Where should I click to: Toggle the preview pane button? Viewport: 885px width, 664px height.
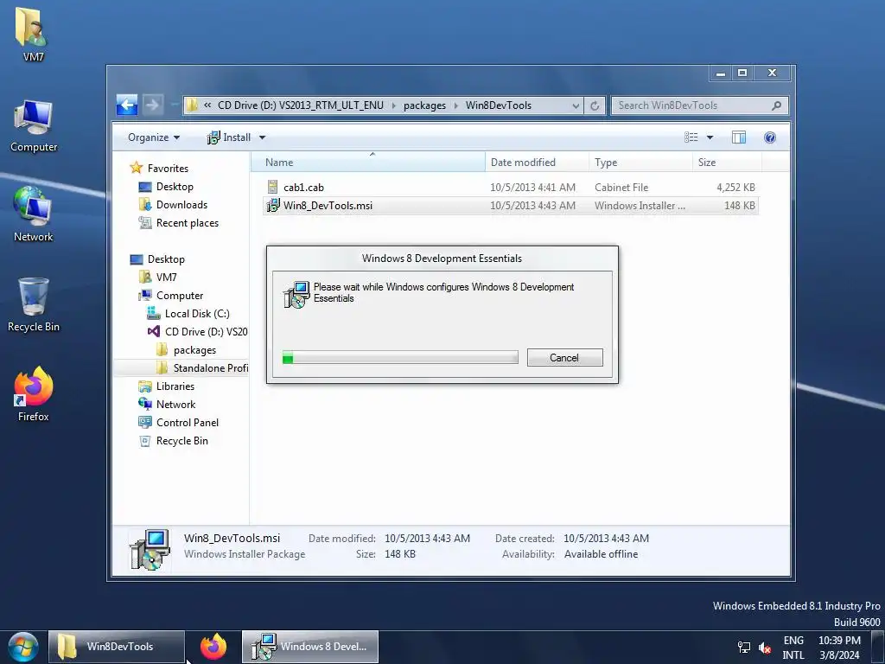(x=739, y=137)
